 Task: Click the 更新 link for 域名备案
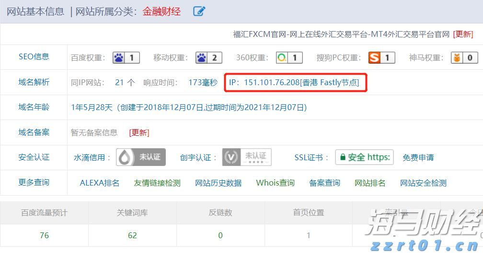coord(139,132)
